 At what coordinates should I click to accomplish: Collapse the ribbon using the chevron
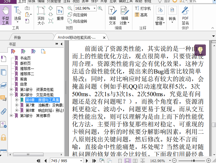[x=213, y=28]
